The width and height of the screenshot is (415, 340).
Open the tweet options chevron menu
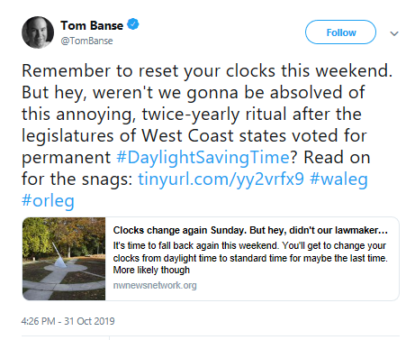[394, 33]
